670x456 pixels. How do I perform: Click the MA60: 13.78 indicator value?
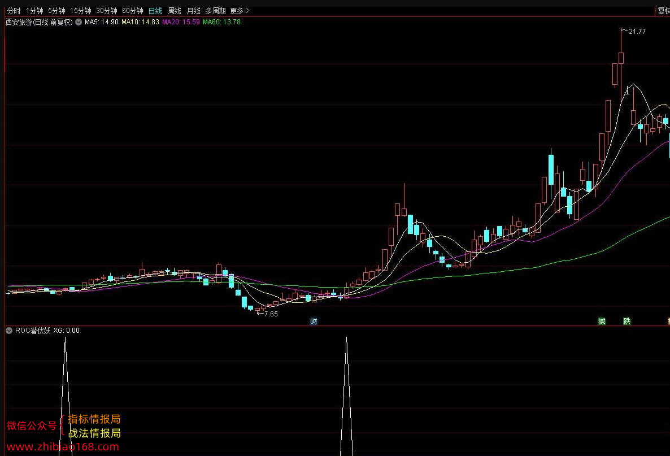(x=221, y=22)
